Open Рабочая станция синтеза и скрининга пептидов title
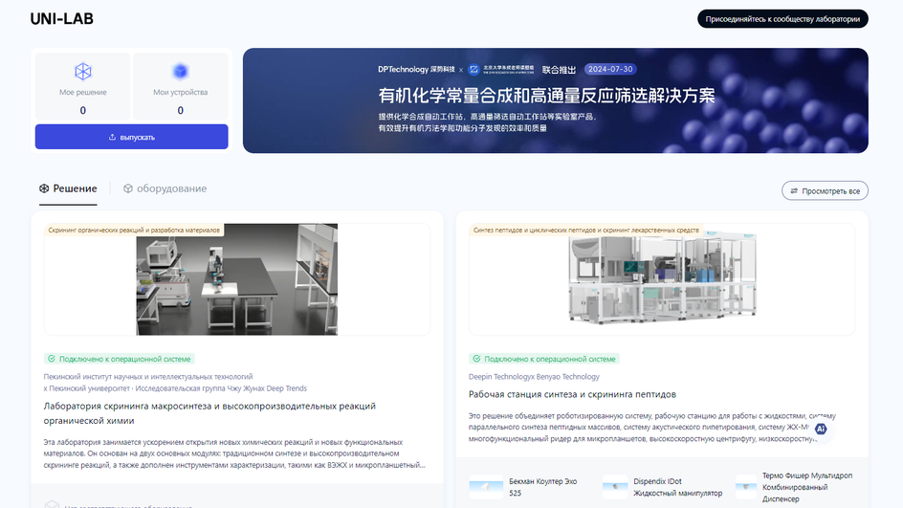This screenshot has height=508, width=903. click(572, 394)
